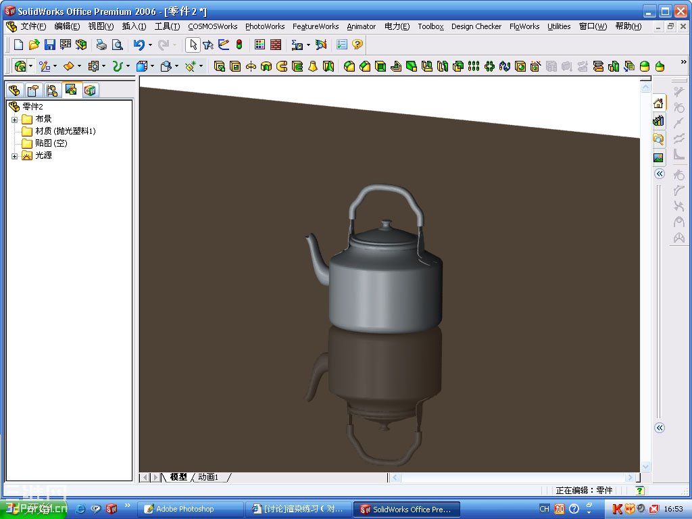Viewport: 692px width, 519px height.
Task: Save the part with the floppy icon
Action: point(49,45)
